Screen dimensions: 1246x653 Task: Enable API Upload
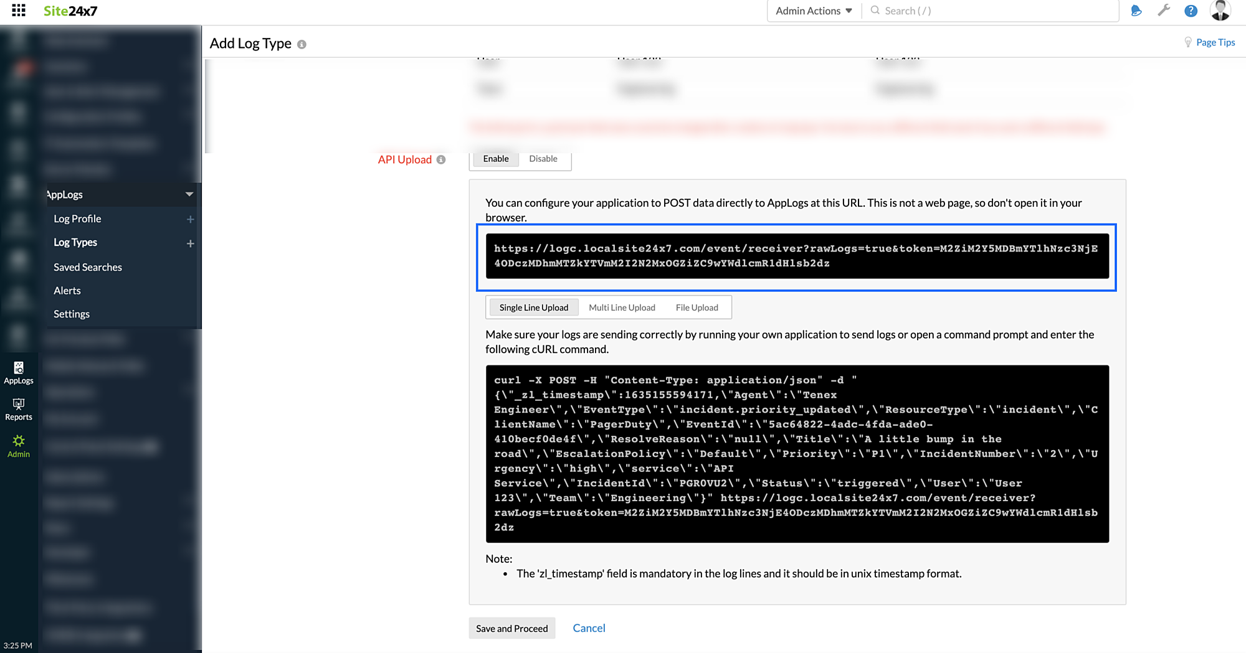tap(495, 159)
